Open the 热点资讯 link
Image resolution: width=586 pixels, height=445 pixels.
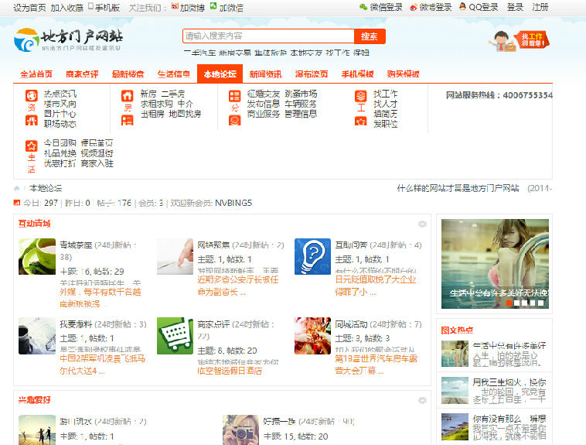click(60, 94)
